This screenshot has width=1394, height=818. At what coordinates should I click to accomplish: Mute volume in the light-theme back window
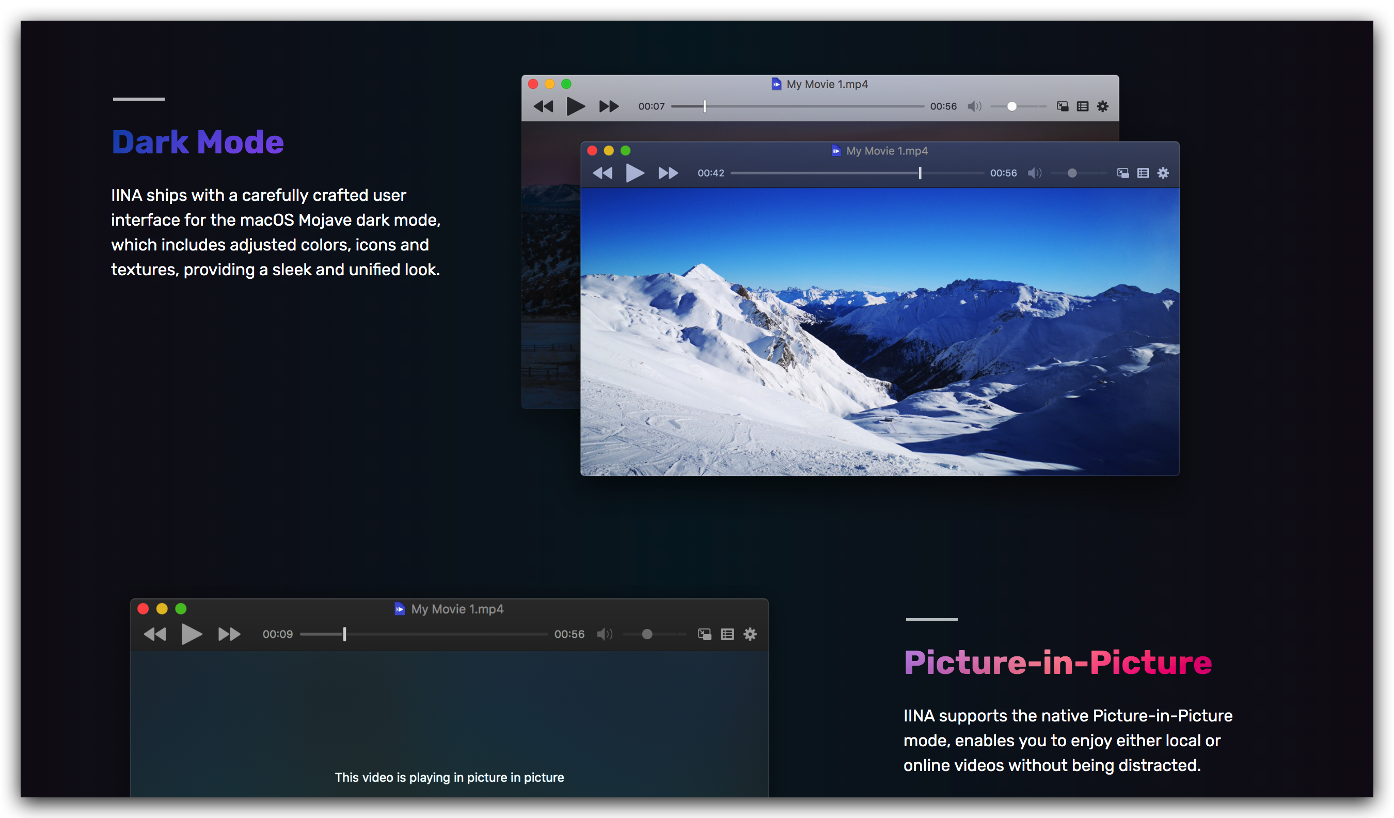[x=974, y=106]
